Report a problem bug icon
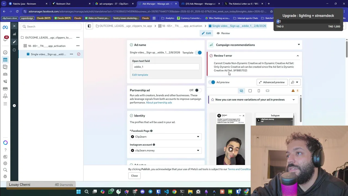Screen dimensions: 348x196 coord(5,176)
